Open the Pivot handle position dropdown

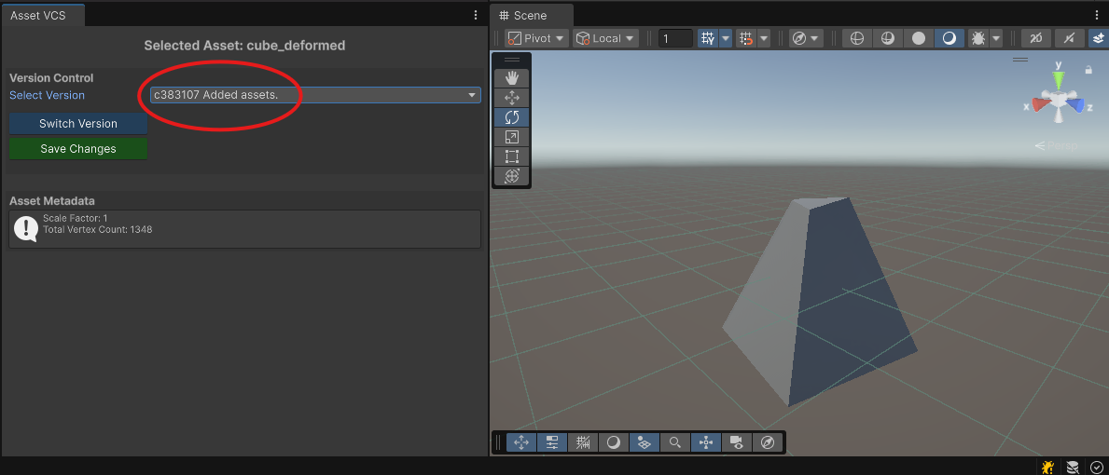(537, 38)
